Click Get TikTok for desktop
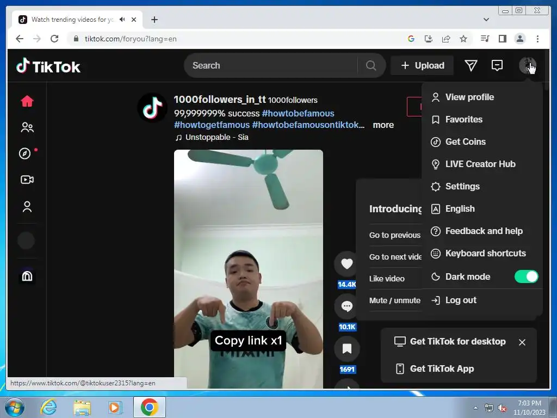557x418 pixels. tap(450, 342)
